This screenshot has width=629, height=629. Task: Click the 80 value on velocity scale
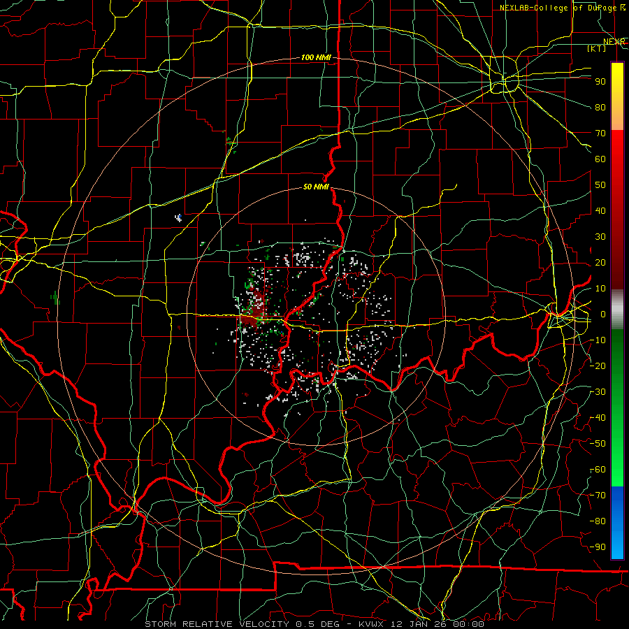coord(600,108)
